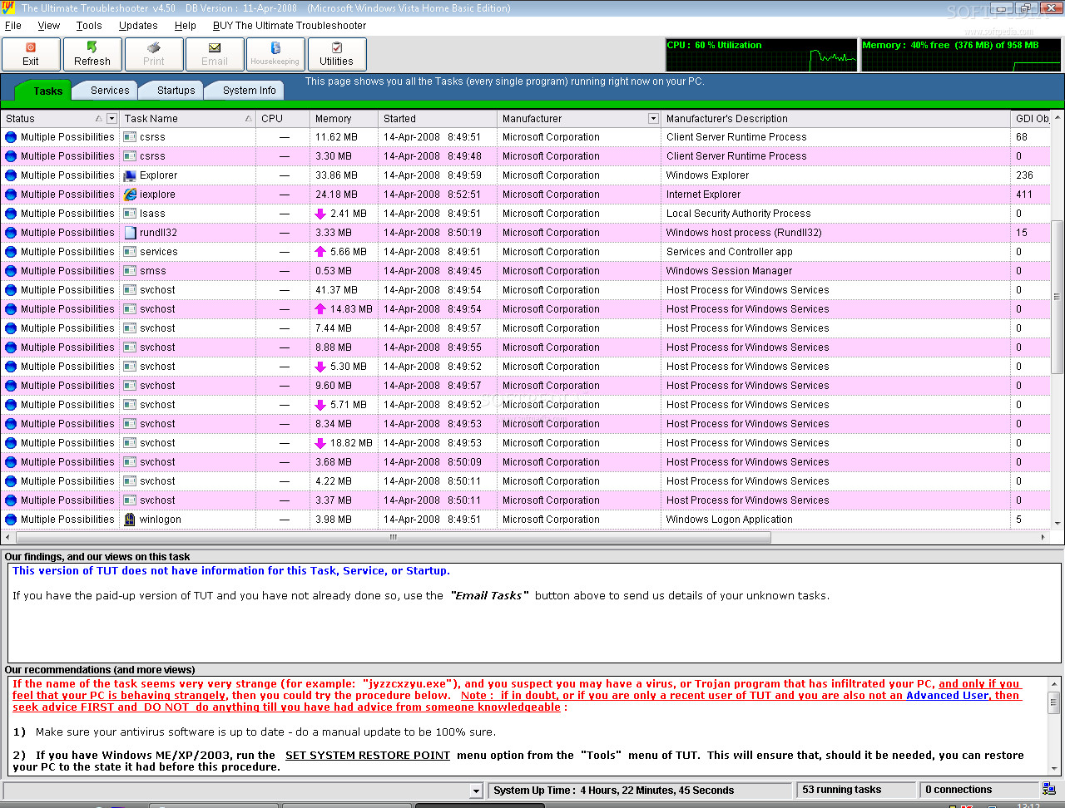Open the Tools menu

(x=89, y=26)
